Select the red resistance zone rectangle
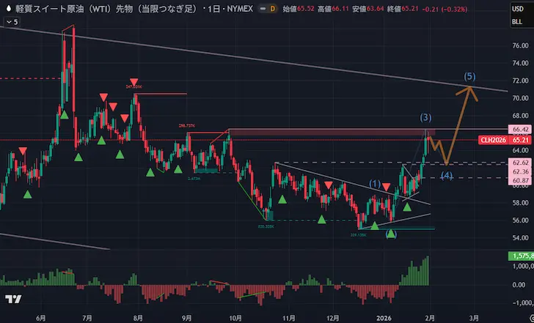 coord(330,132)
